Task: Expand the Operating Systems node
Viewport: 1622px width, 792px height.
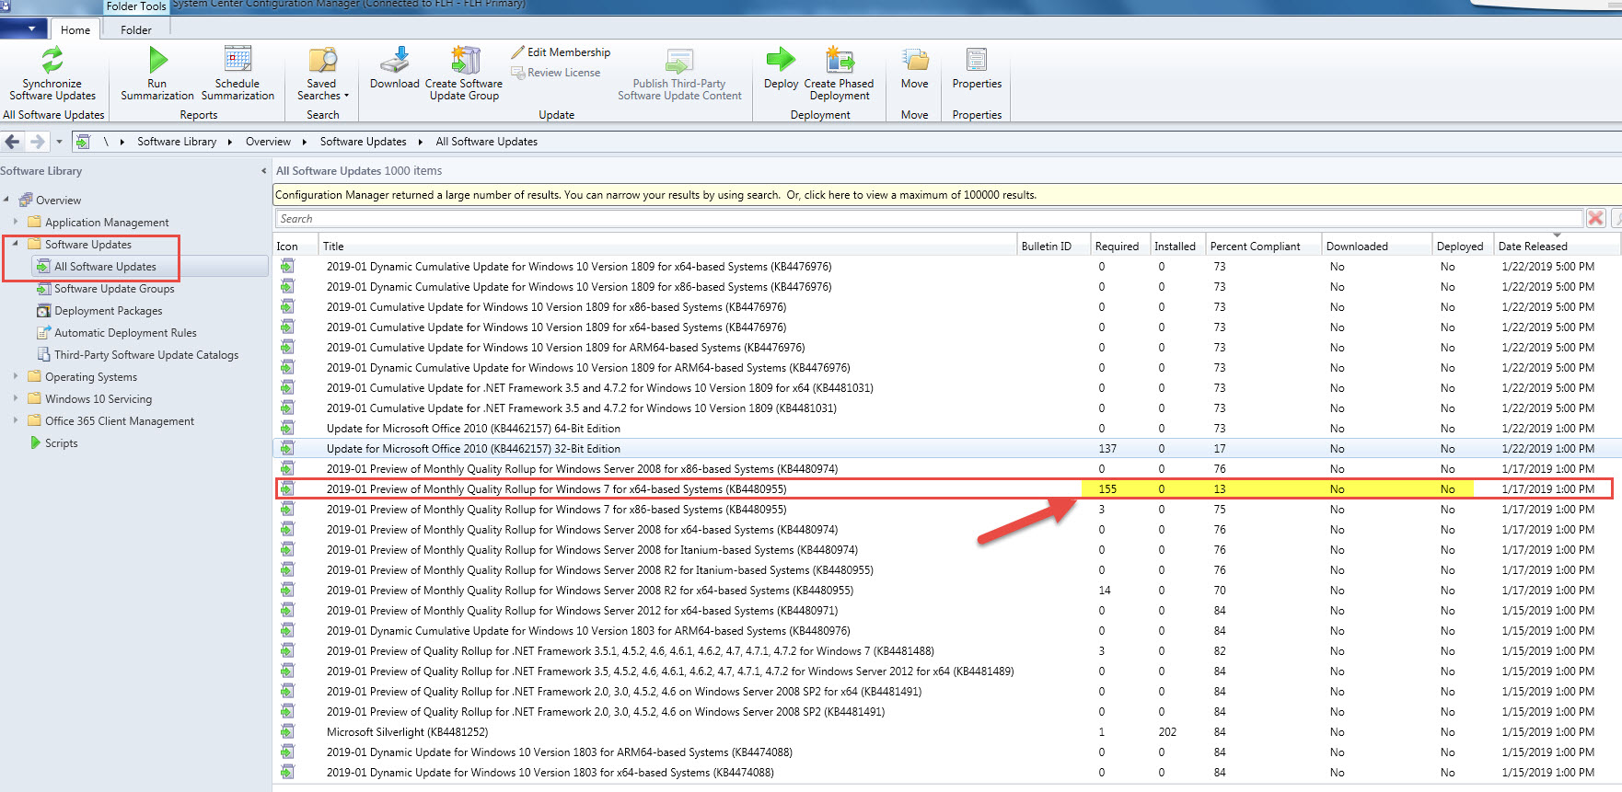Action: [x=16, y=376]
